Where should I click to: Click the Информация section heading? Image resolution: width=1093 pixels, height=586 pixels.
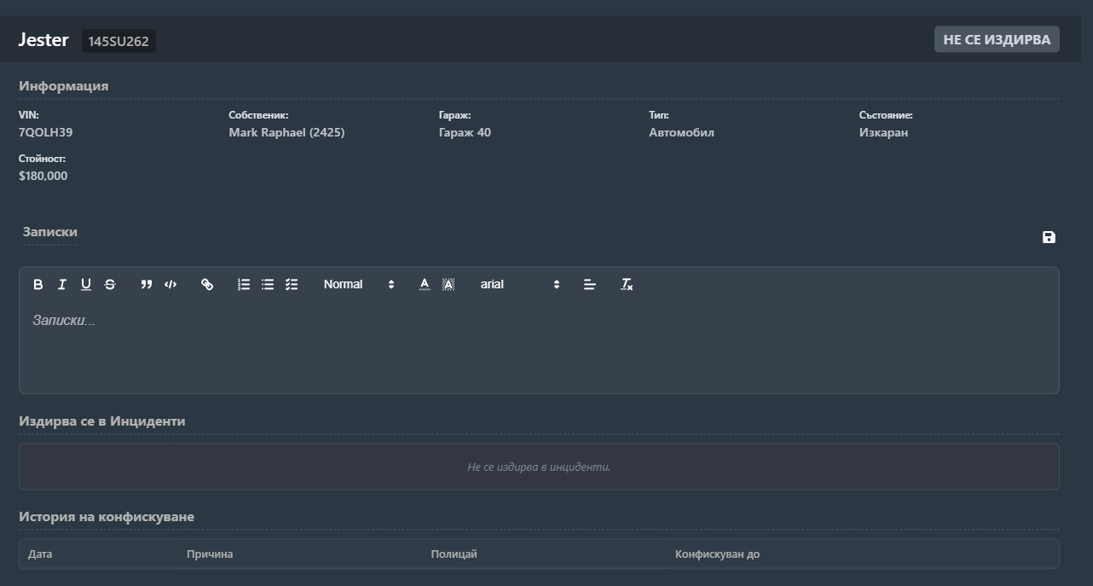pos(63,85)
